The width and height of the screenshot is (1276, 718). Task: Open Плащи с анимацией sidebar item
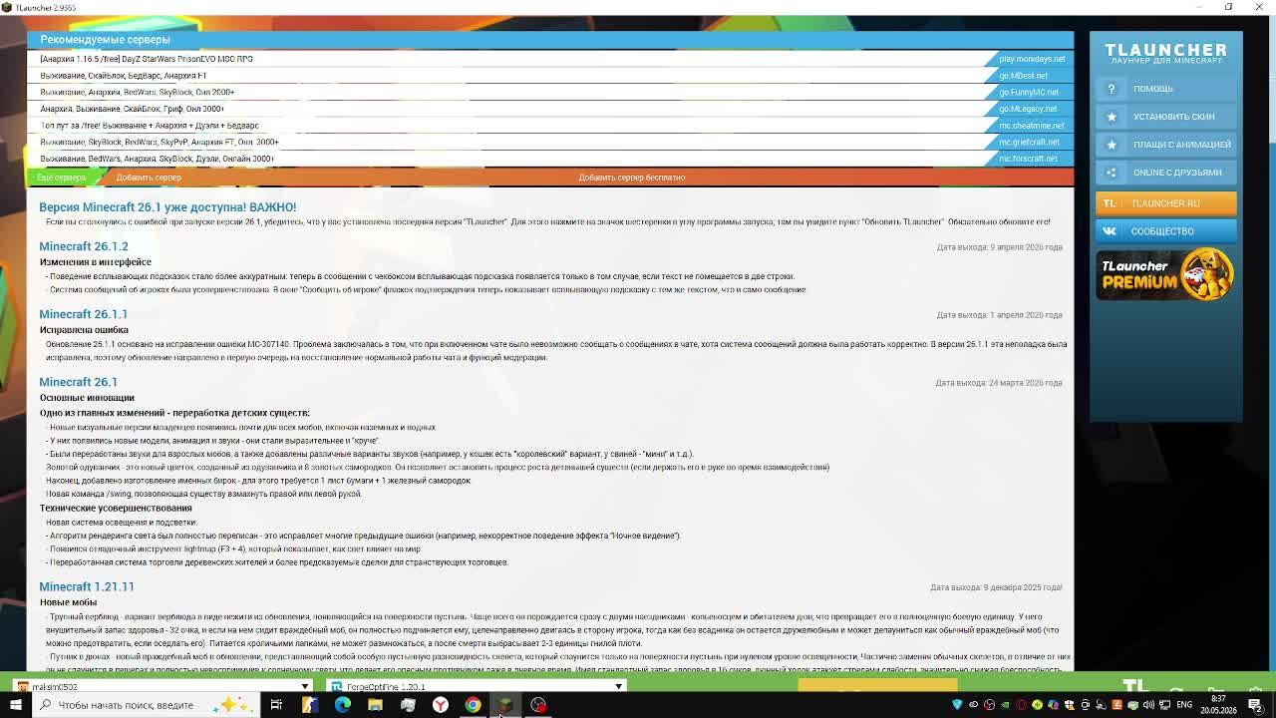[1165, 145]
